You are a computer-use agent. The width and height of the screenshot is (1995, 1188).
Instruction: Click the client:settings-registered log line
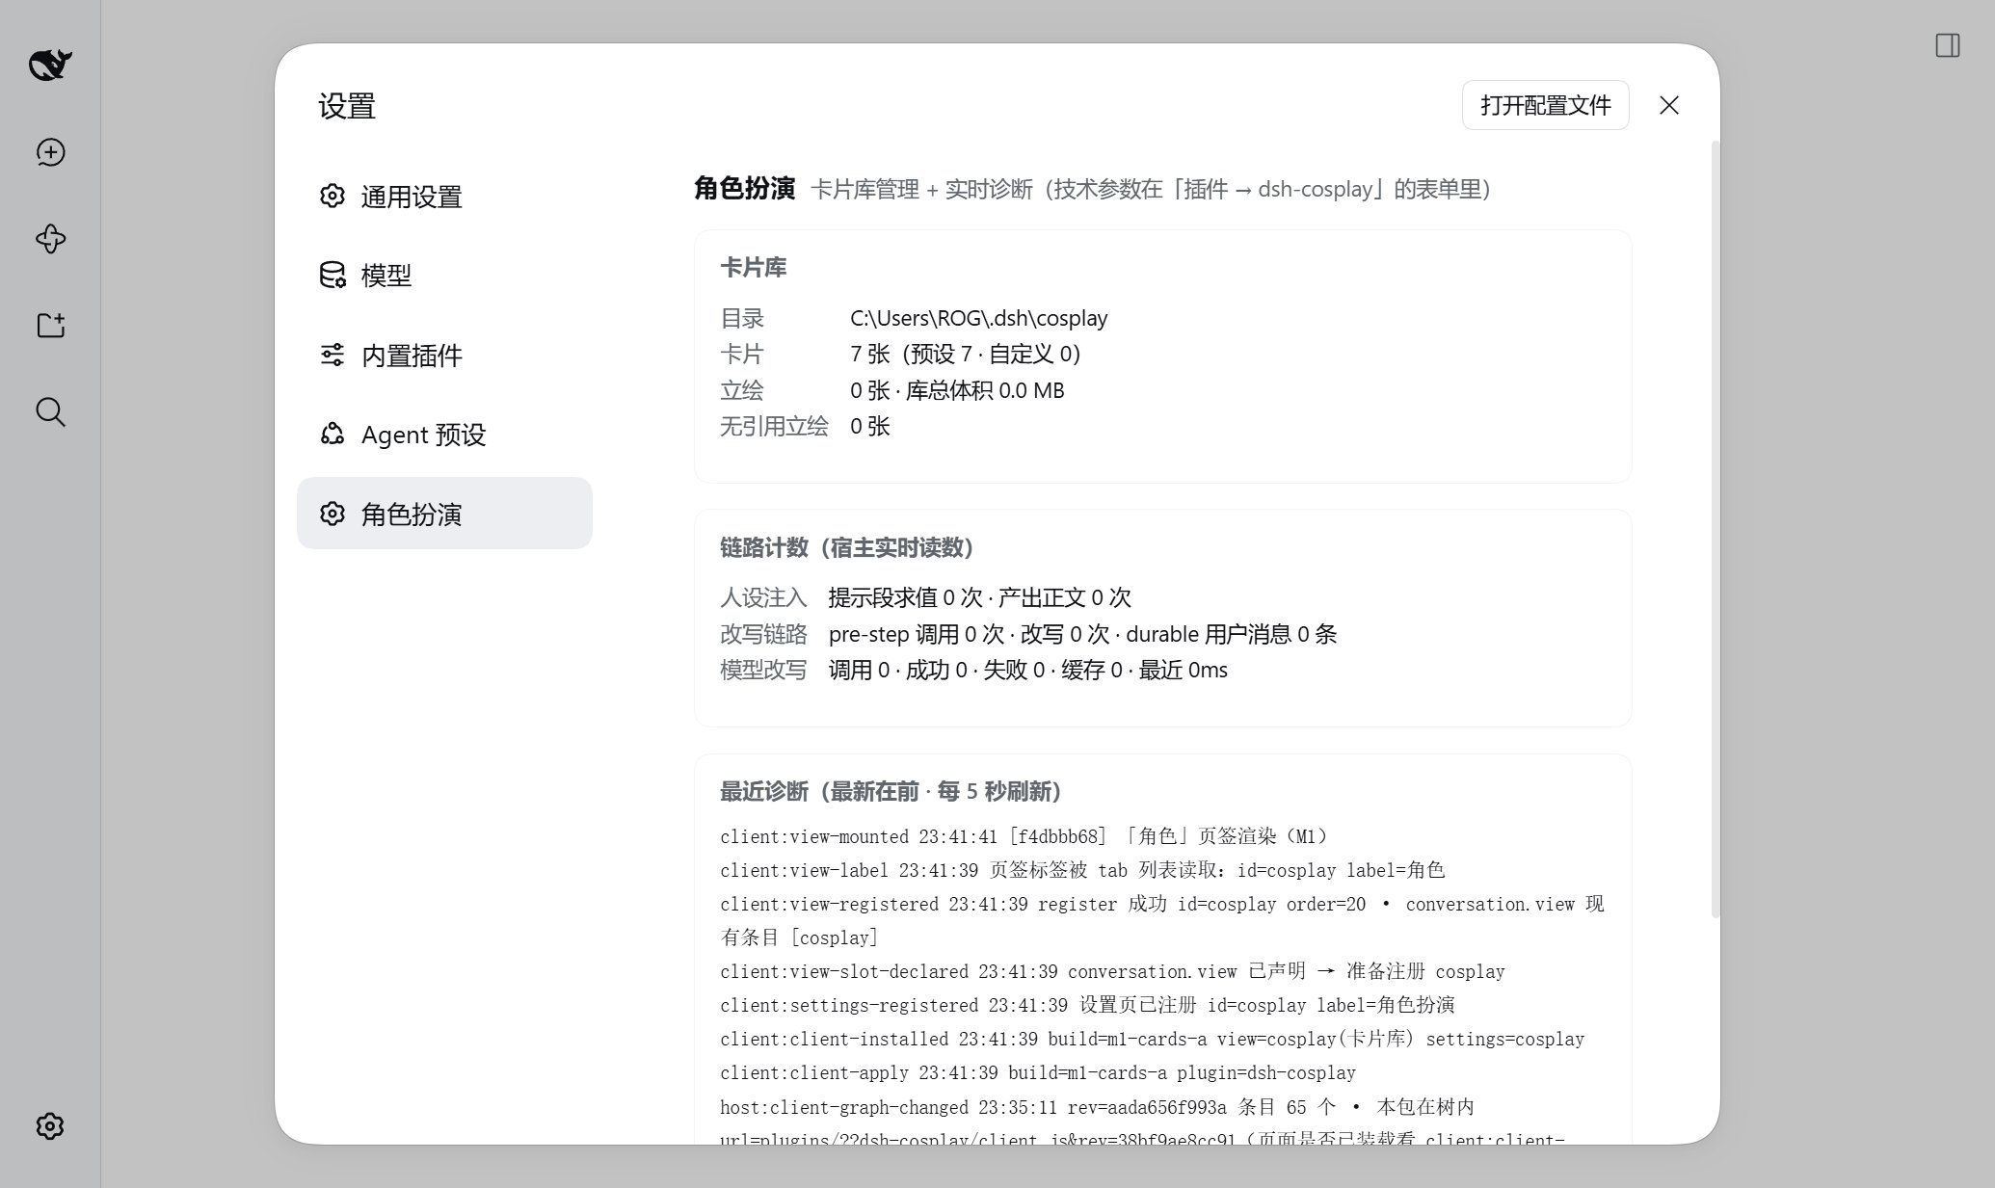[x=1087, y=1005]
